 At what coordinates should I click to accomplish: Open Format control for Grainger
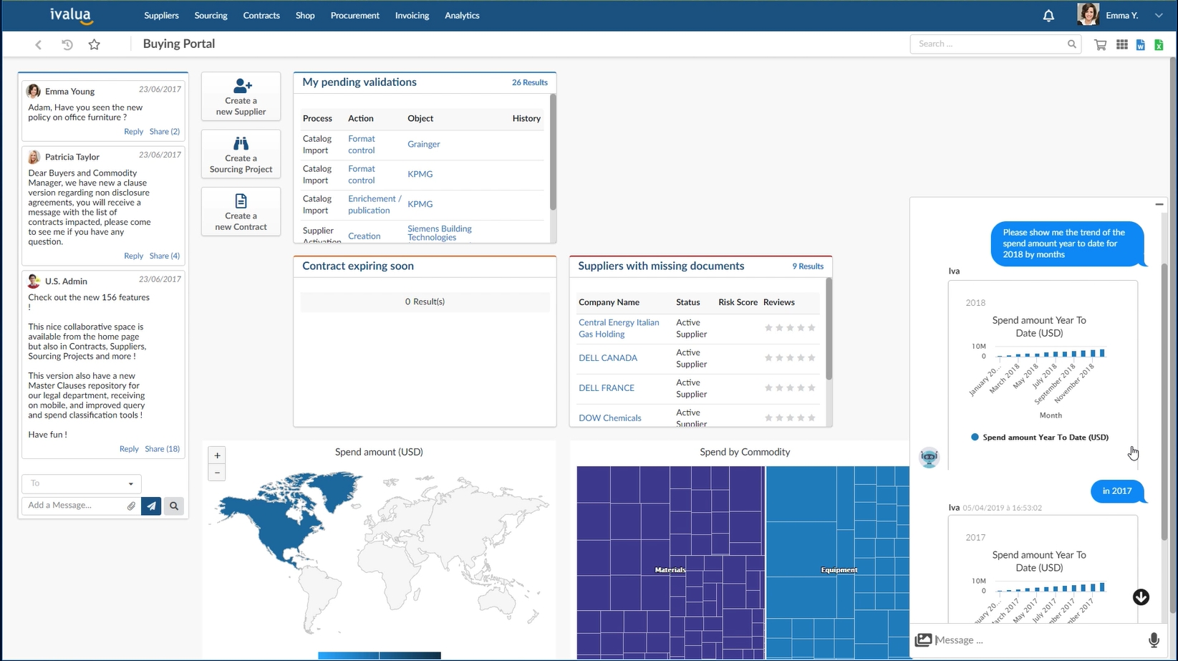(x=362, y=145)
